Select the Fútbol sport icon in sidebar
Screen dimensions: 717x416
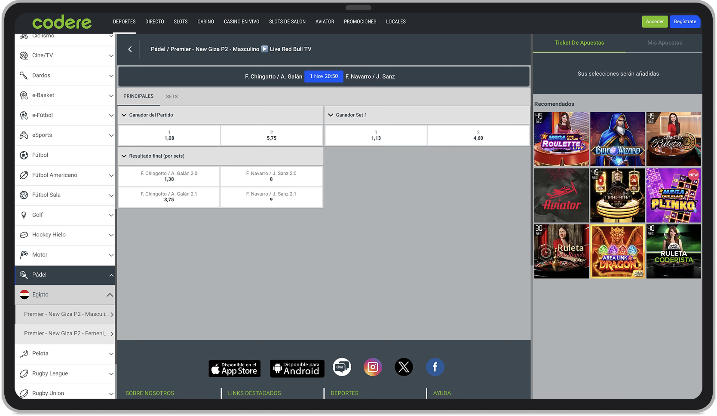24,155
